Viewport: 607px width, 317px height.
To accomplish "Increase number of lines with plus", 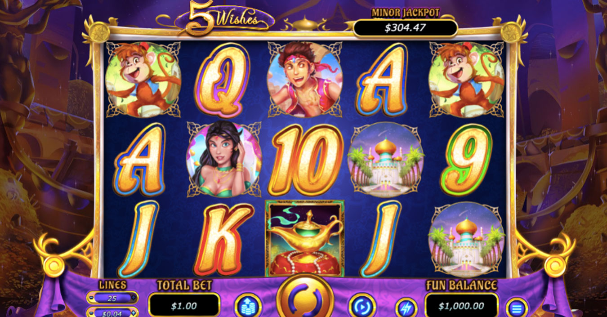I will pos(133,298).
